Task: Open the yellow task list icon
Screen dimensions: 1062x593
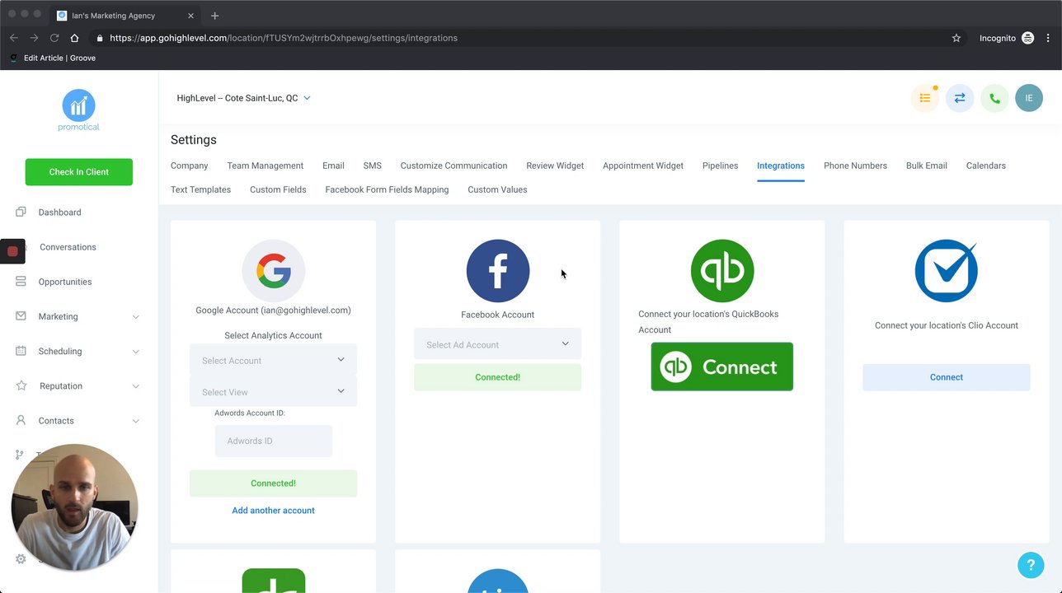Action: [925, 98]
